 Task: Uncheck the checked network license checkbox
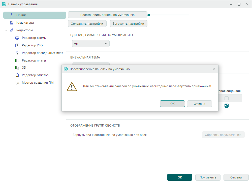[x=227, y=106]
